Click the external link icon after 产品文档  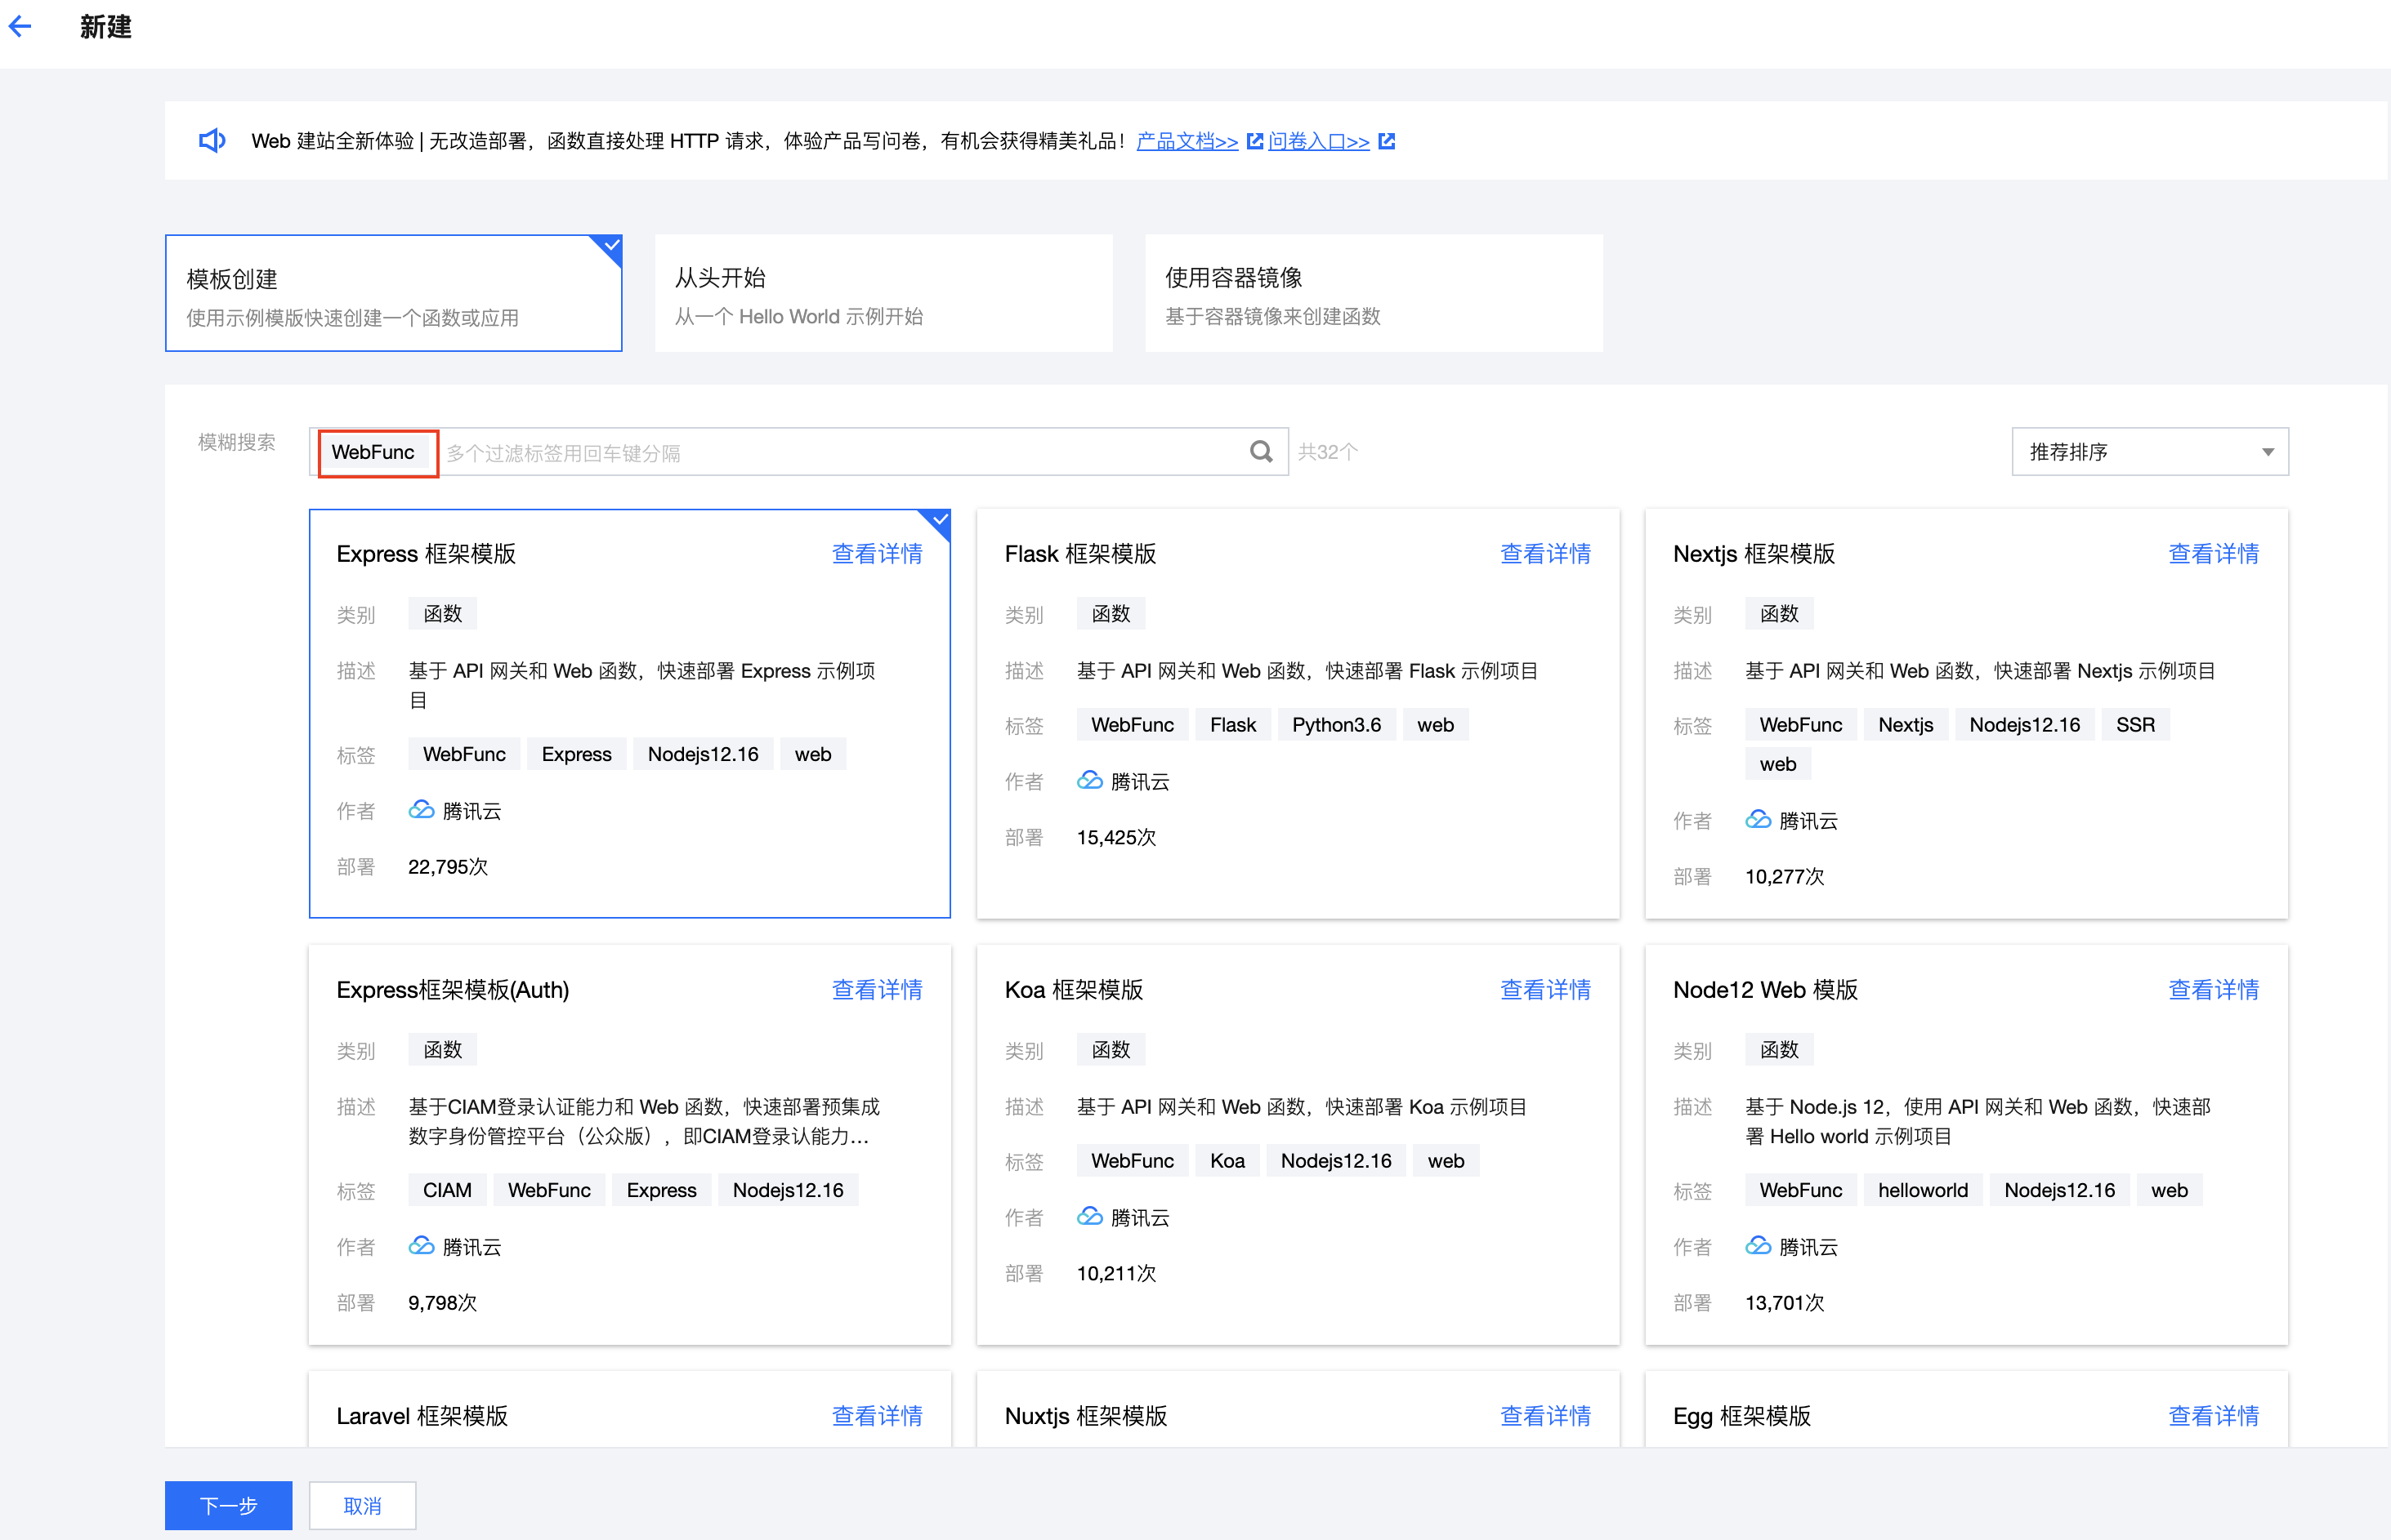[1254, 141]
